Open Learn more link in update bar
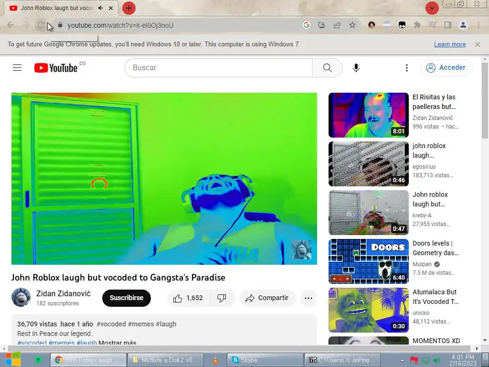Screen dimensions: 489x367 pyautogui.click(x=450, y=44)
